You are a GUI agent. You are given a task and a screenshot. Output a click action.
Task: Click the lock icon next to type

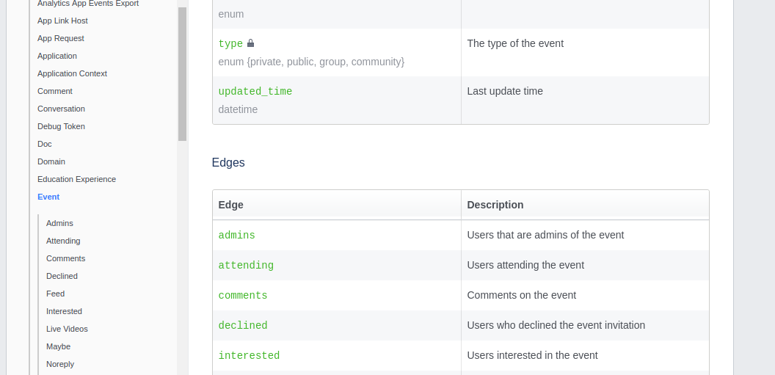(x=250, y=43)
